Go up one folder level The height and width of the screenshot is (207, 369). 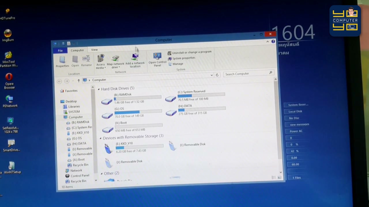[78, 81]
